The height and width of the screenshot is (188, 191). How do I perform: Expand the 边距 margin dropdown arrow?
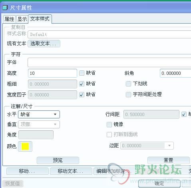click(169, 146)
